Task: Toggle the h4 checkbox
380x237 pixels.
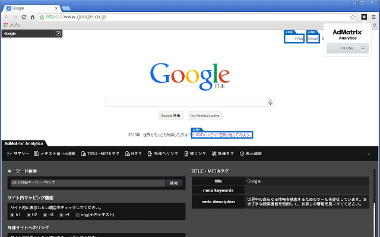Action: tap(61, 214)
